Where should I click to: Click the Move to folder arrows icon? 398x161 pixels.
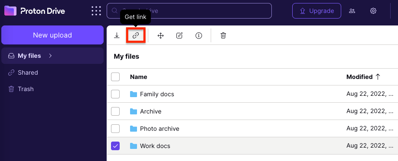tap(160, 36)
